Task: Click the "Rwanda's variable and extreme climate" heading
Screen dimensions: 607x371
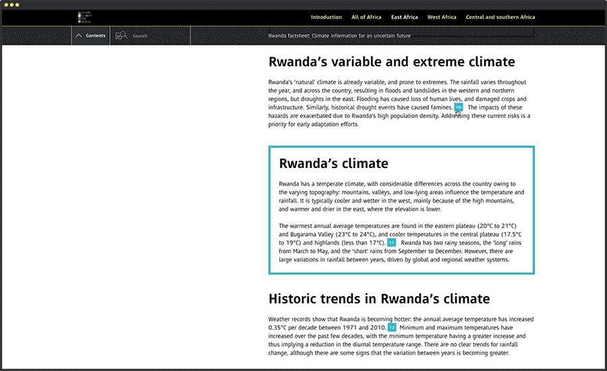Action: pos(391,62)
